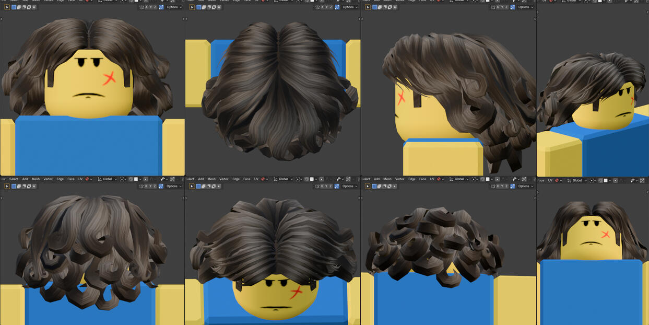Click red icon beside UV in tilted-head viewport
The height and width of the screenshot is (325, 649).
[263, 179]
